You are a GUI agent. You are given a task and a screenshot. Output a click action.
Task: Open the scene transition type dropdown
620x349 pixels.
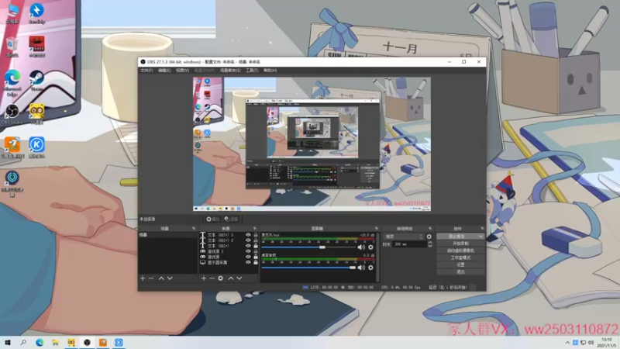tap(404, 237)
